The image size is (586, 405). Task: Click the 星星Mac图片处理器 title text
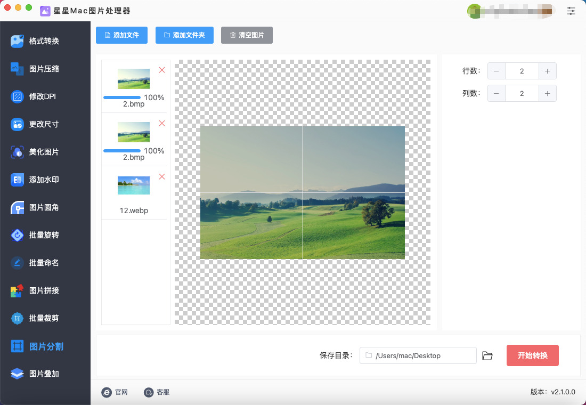92,11
